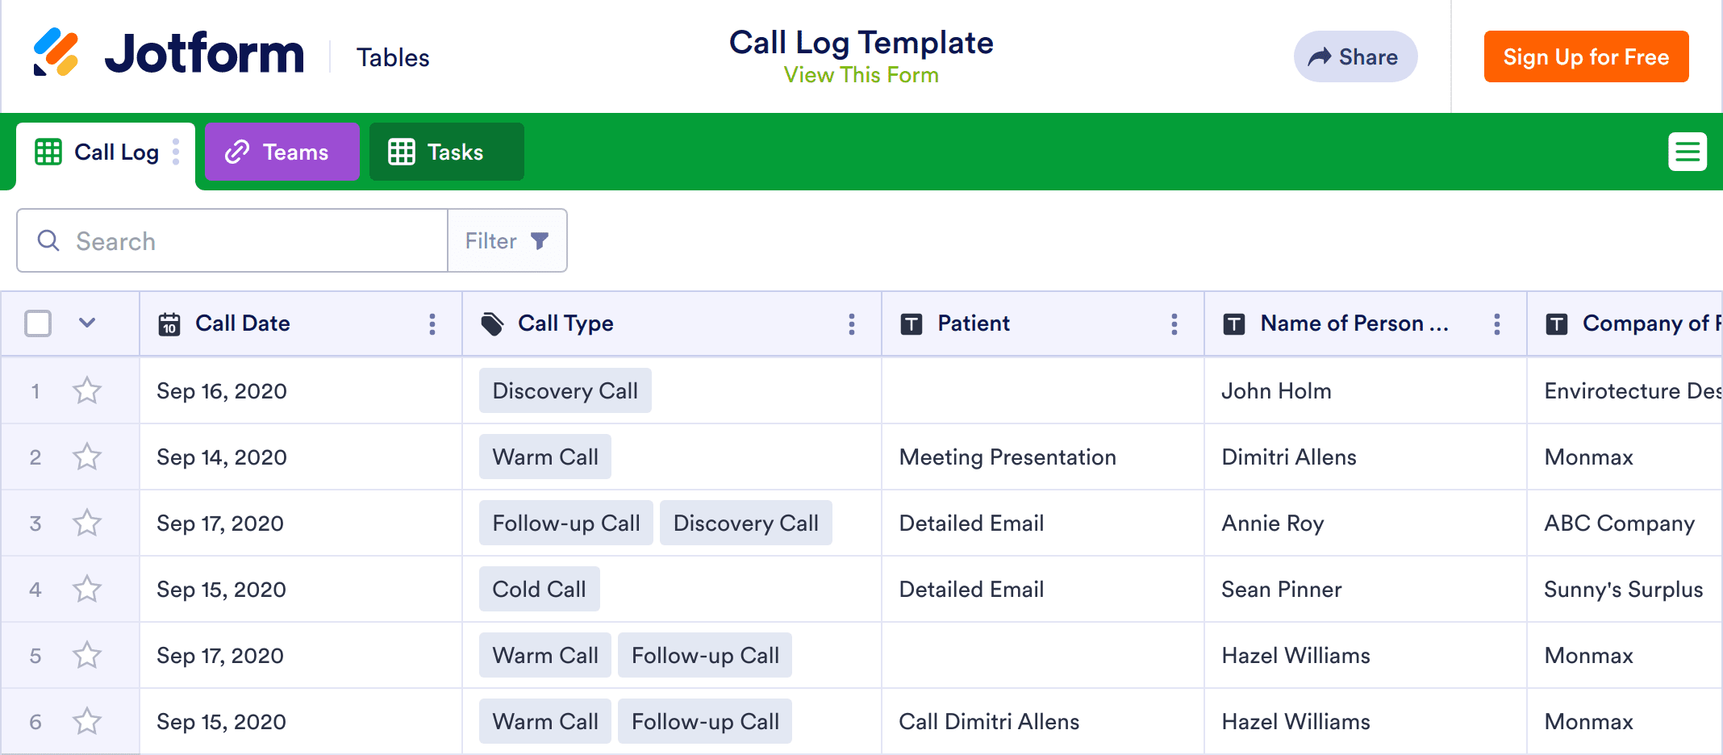The width and height of the screenshot is (1723, 755).
Task: Switch to the Tasks tab
Action: pos(446,152)
